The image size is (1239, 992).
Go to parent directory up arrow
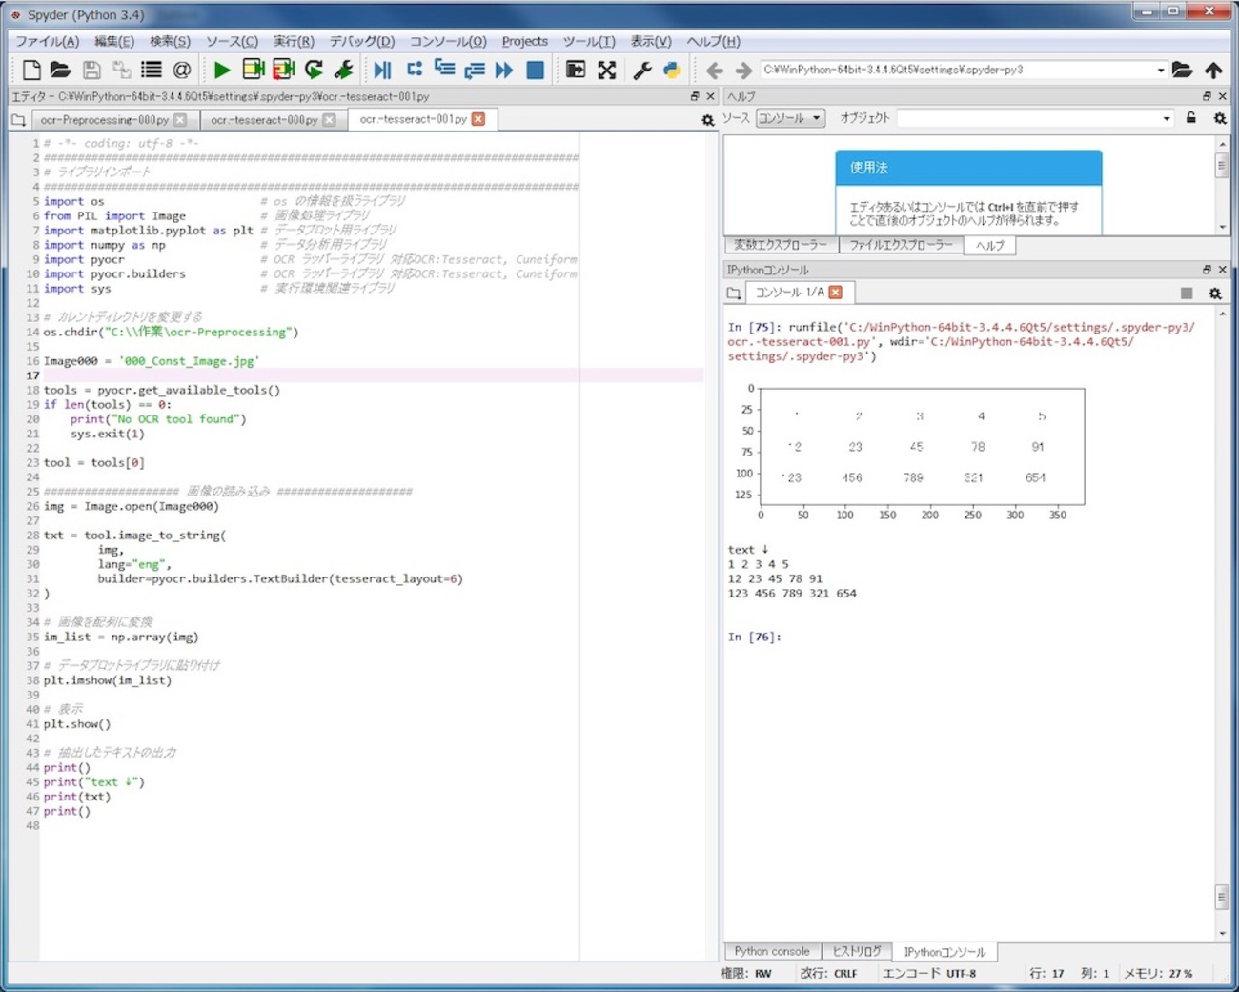pos(1213,70)
